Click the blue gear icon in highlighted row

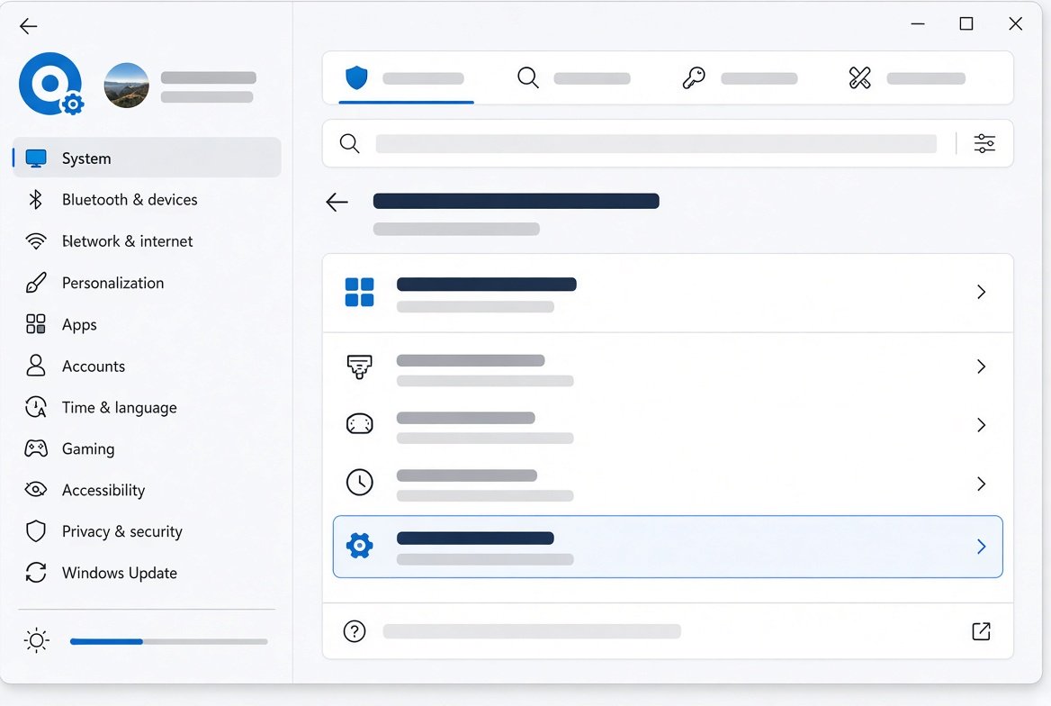point(359,546)
